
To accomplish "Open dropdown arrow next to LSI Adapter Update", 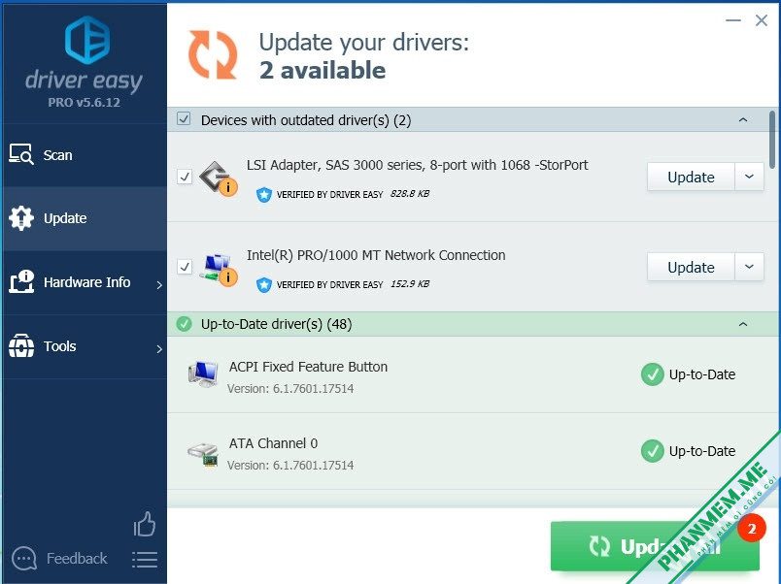I will 749,177.
